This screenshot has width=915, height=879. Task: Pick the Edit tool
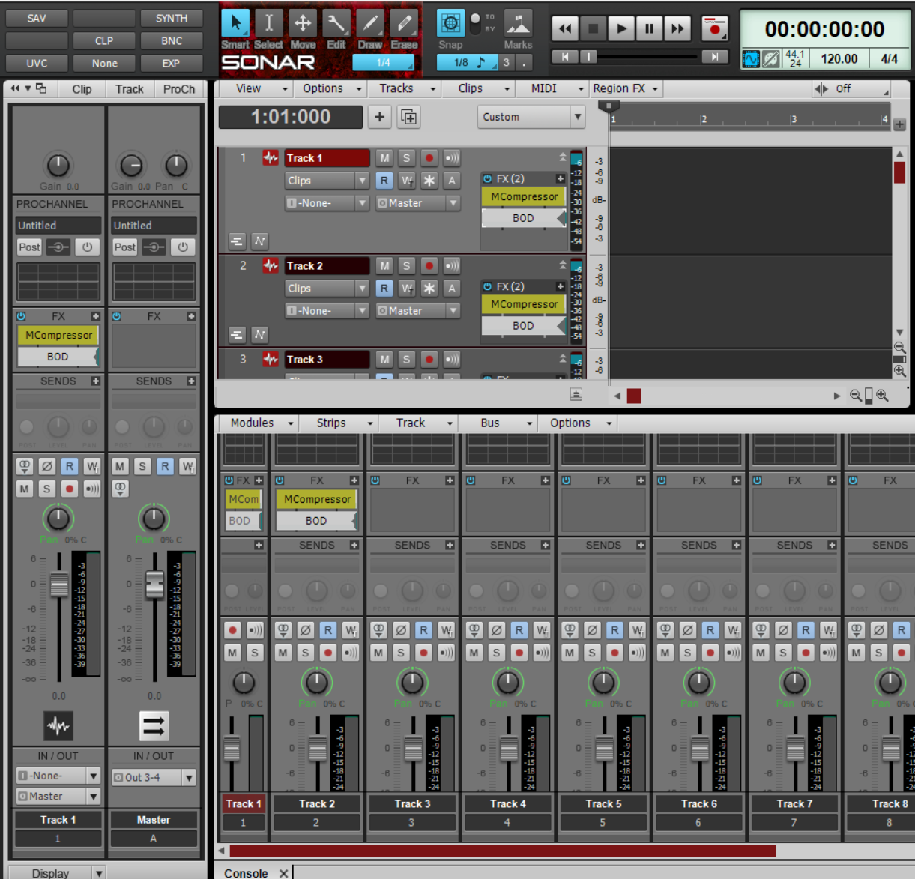click(336, 25)
